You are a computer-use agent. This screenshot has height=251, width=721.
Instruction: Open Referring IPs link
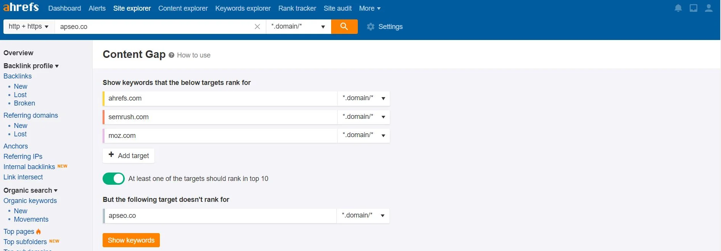(23, 157)
